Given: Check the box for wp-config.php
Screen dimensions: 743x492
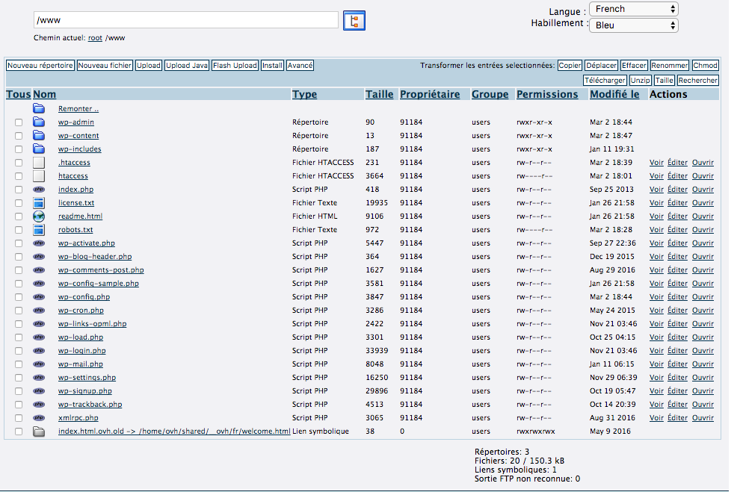Looking at the screenshot, I should click(x=19, y=297).
